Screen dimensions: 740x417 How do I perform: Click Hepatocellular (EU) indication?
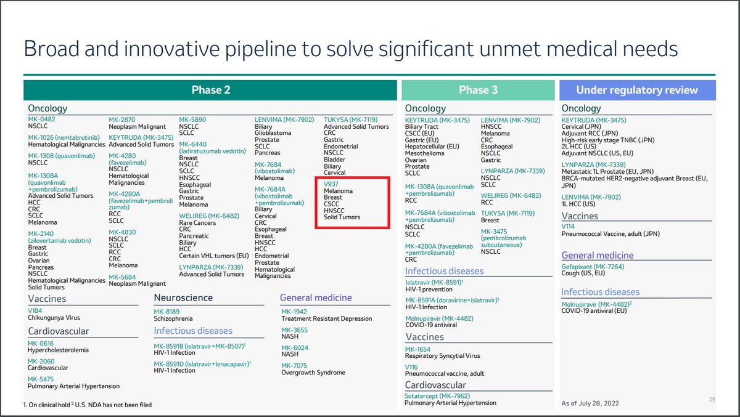[432, 146]
